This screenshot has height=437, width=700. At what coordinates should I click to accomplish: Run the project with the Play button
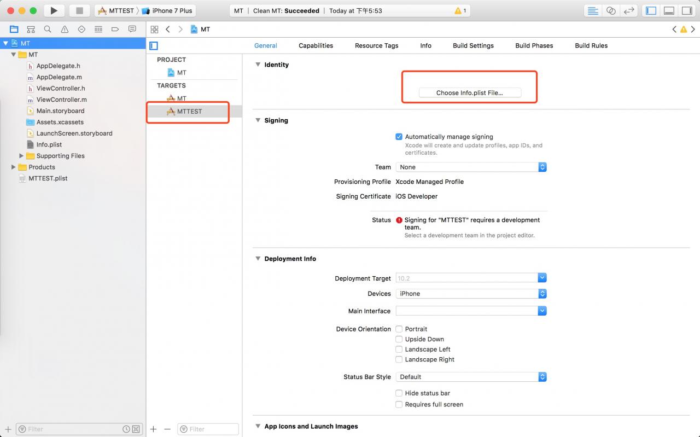53,10
